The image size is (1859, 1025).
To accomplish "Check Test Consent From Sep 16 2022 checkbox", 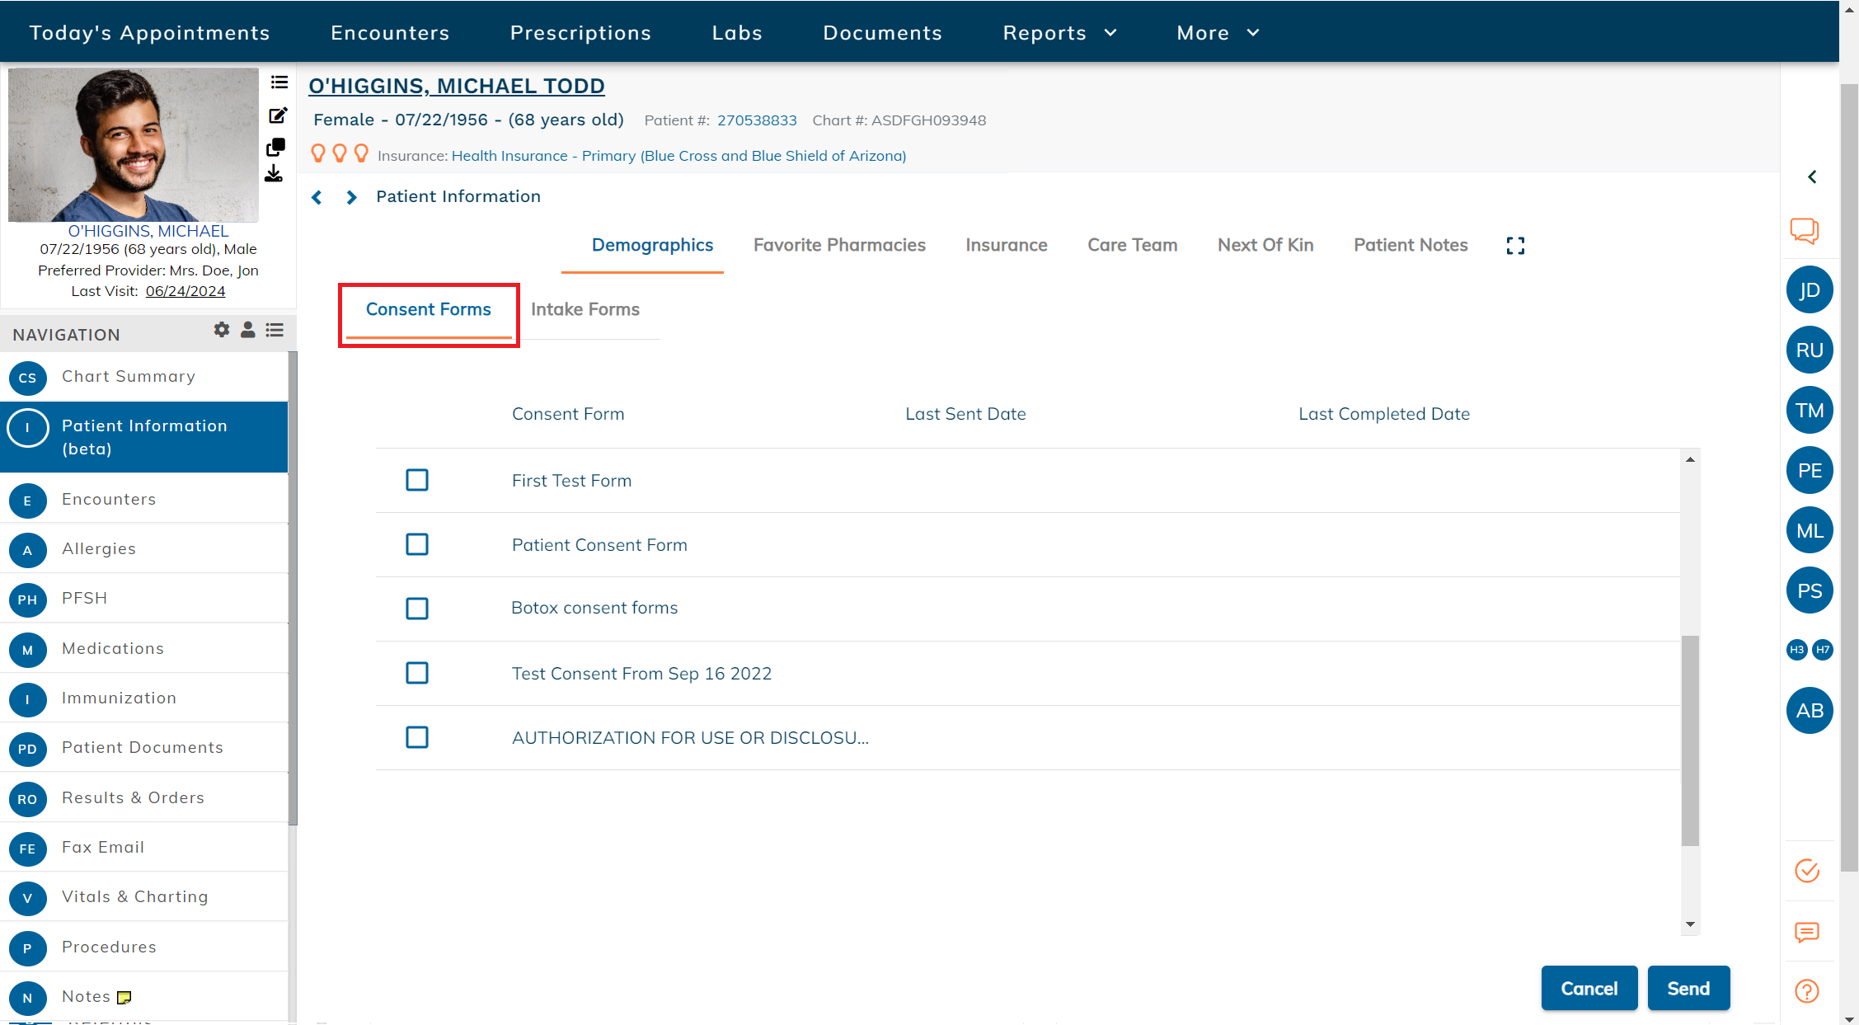I will (x=417, y=673).
